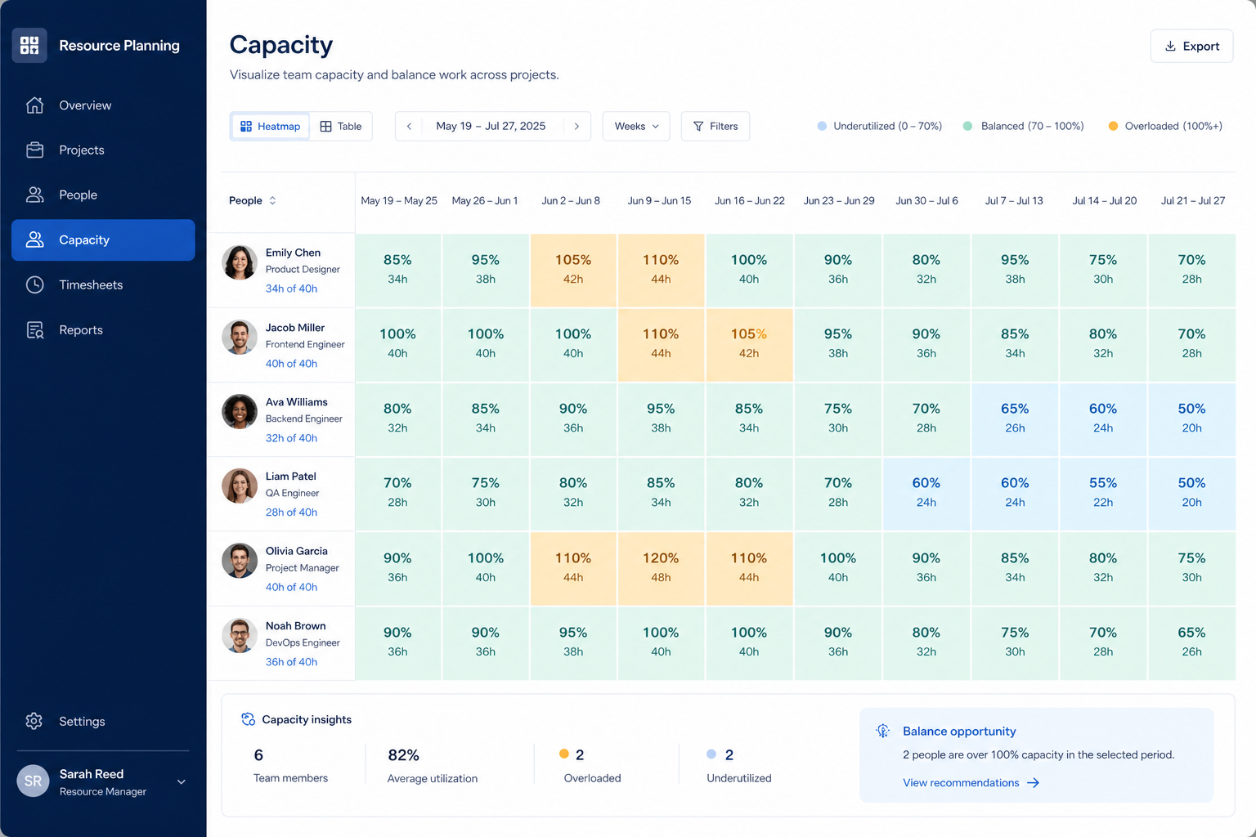Click the View recommendations arrow icon
This screenshot has height=837, width=1256.
(x=1033, y=783)
